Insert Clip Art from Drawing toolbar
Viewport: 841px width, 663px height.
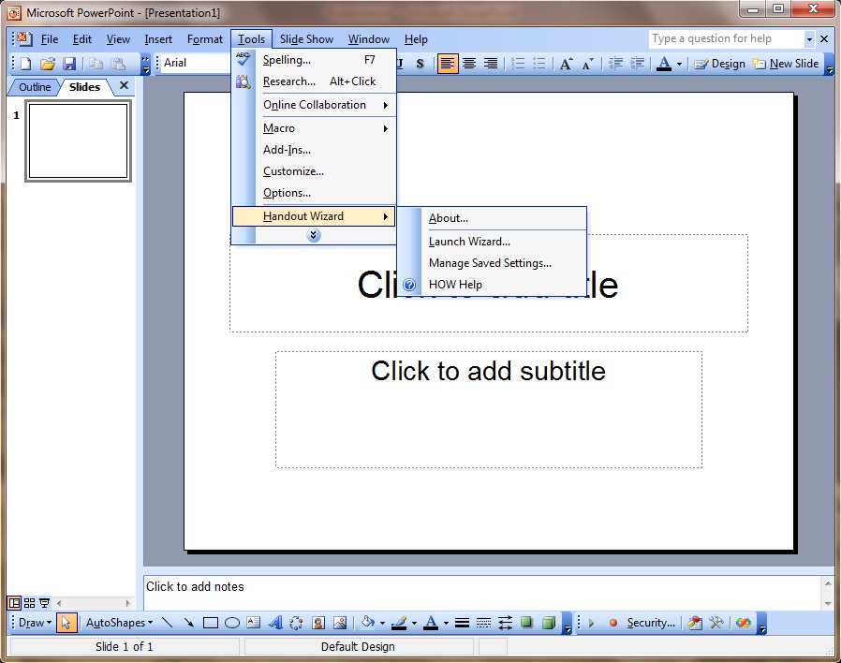point(318,622)
